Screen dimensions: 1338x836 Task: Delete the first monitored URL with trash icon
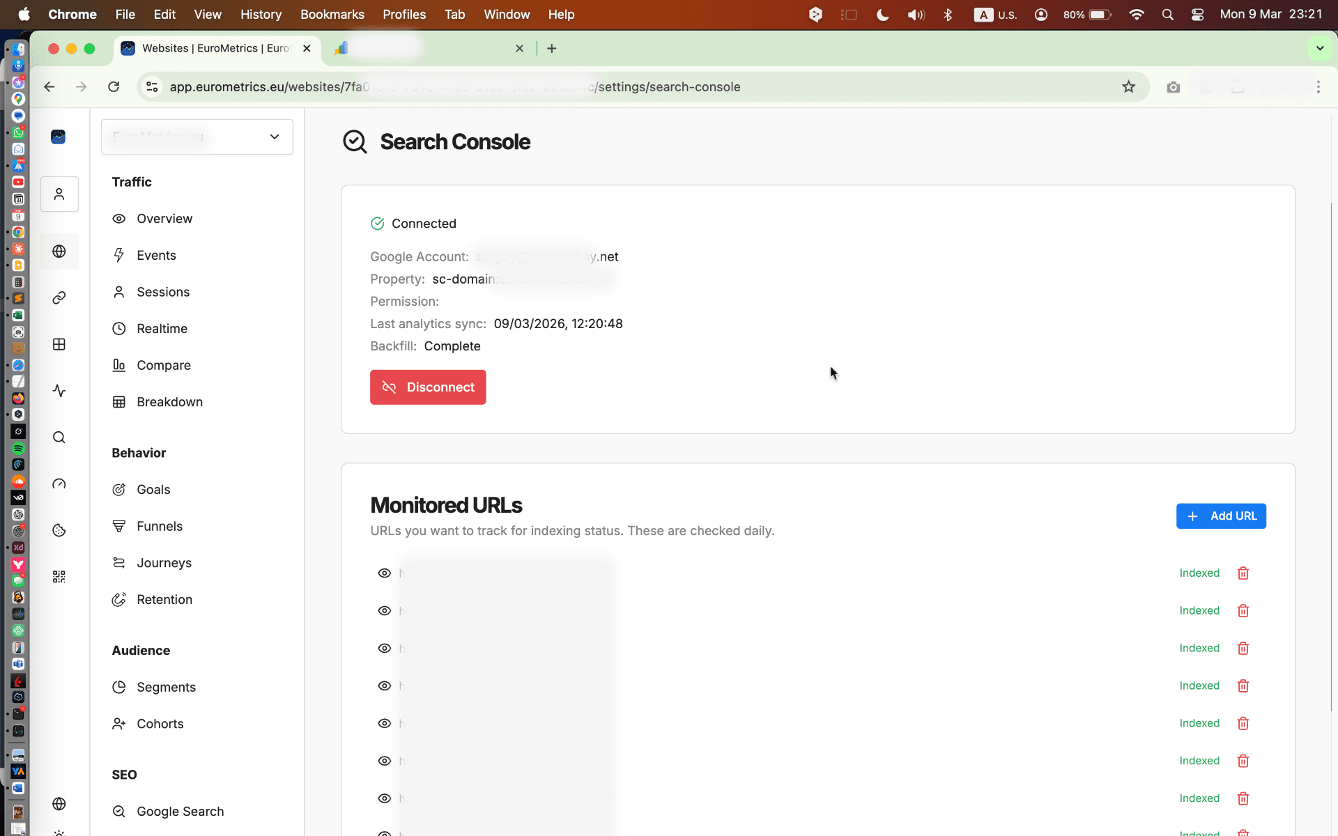coord(1243,573)
